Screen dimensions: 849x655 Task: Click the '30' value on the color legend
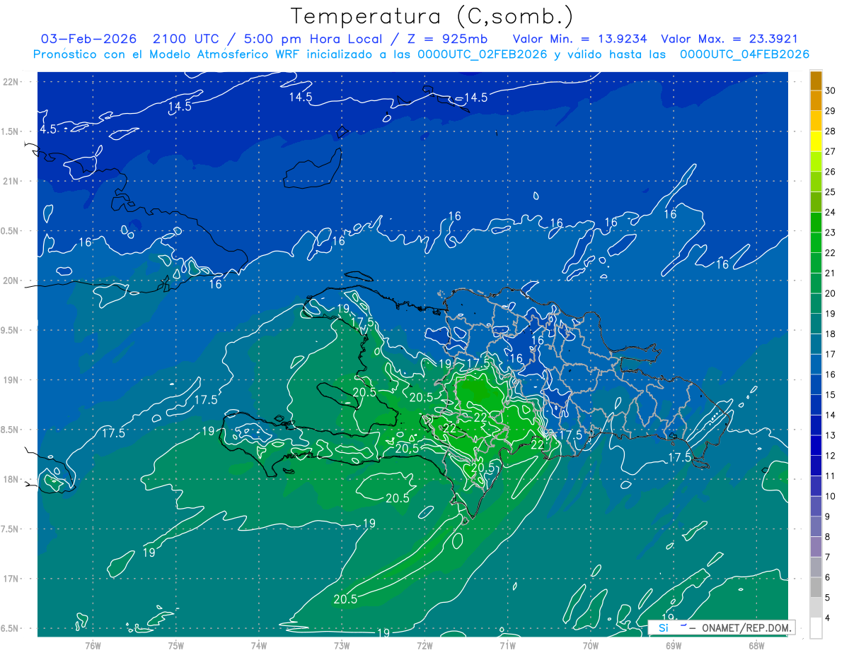click(x=831, y=90)
